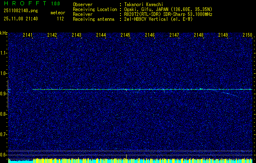Click the 0.9 frequency axis label

coord(3,94)
